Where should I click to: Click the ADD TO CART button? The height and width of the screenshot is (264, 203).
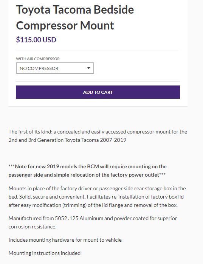pos(98,92)
